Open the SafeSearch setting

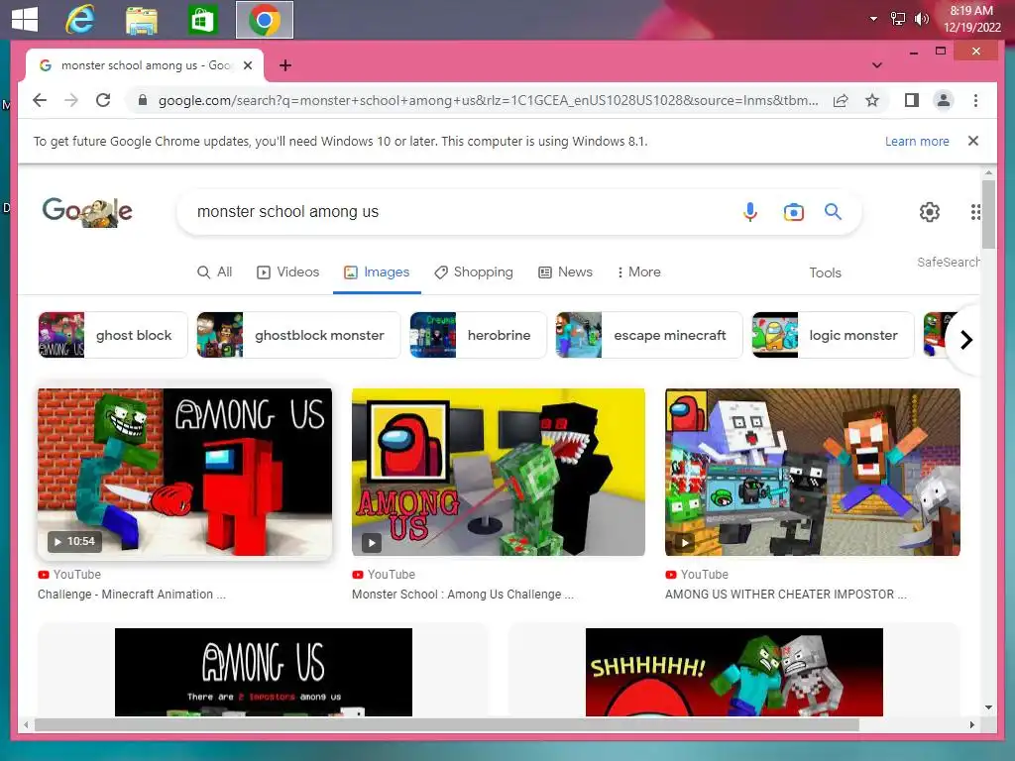point(948,262)
